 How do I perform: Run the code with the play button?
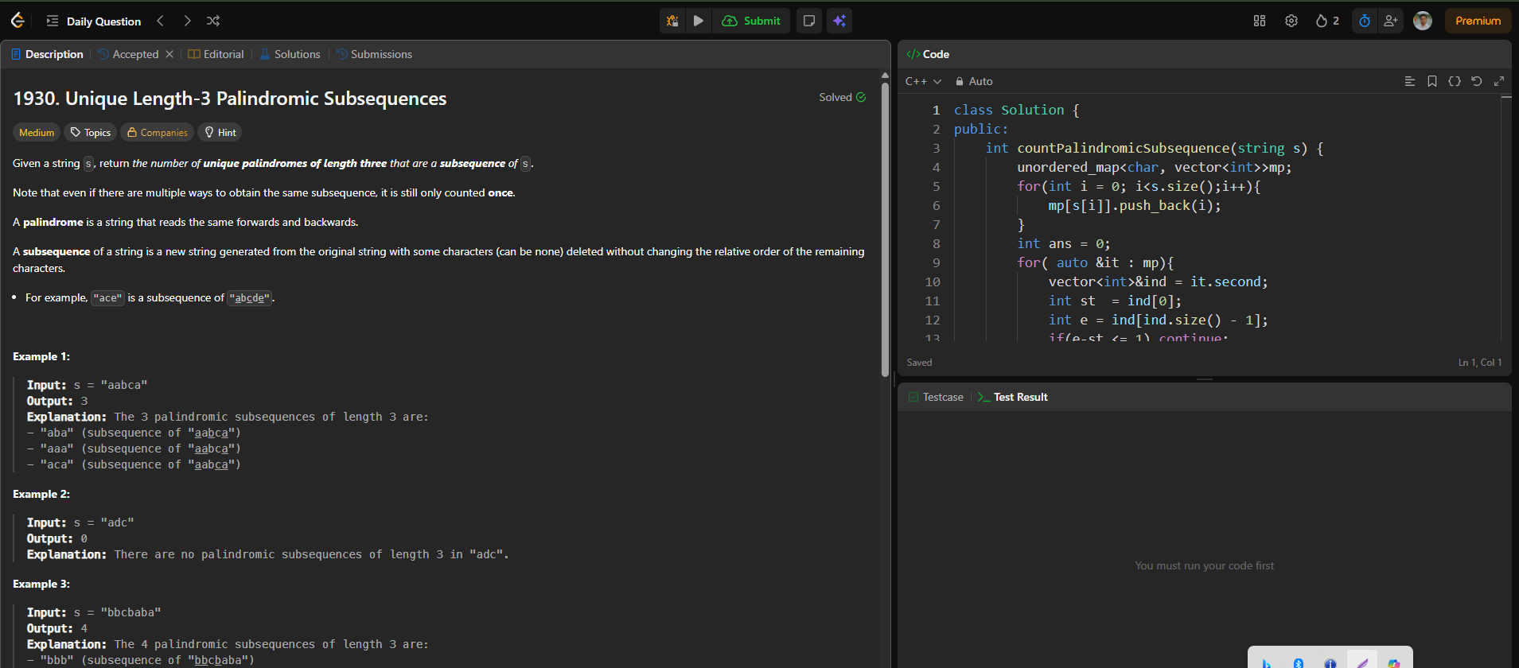click(x=698, y=21)
